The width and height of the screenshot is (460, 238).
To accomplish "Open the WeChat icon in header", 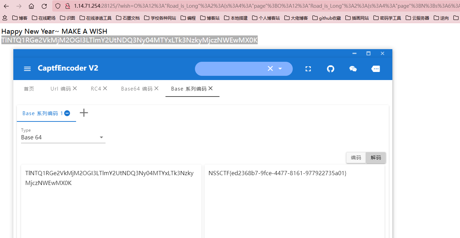I will pyautogui.click(x=353, y=69).
